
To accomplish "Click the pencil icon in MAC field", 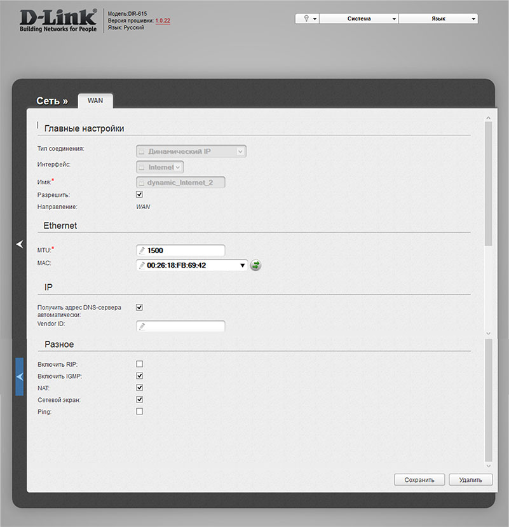I will [142, 265].
